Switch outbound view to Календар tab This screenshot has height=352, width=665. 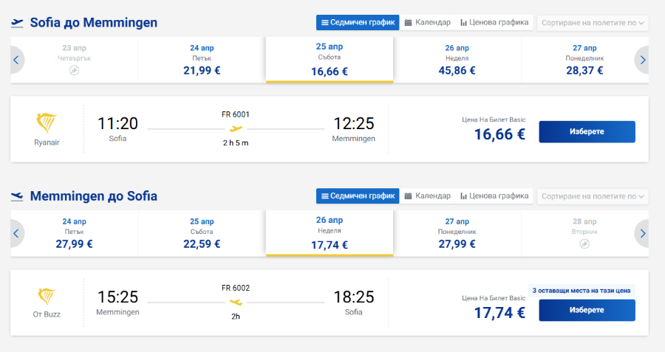pyautogui.click(x=428, y=22)
